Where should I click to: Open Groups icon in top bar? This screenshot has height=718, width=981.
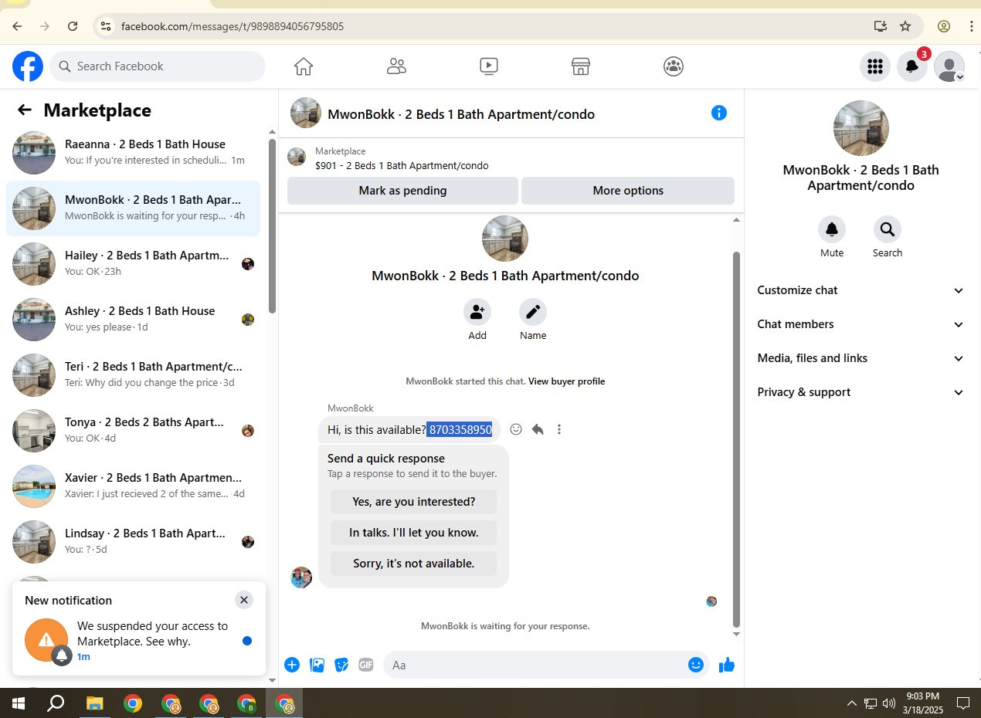[674, 66]
